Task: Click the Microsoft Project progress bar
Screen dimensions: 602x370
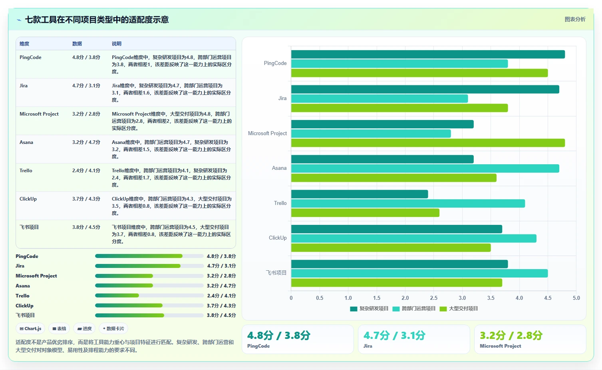Action: pos(149,276)
